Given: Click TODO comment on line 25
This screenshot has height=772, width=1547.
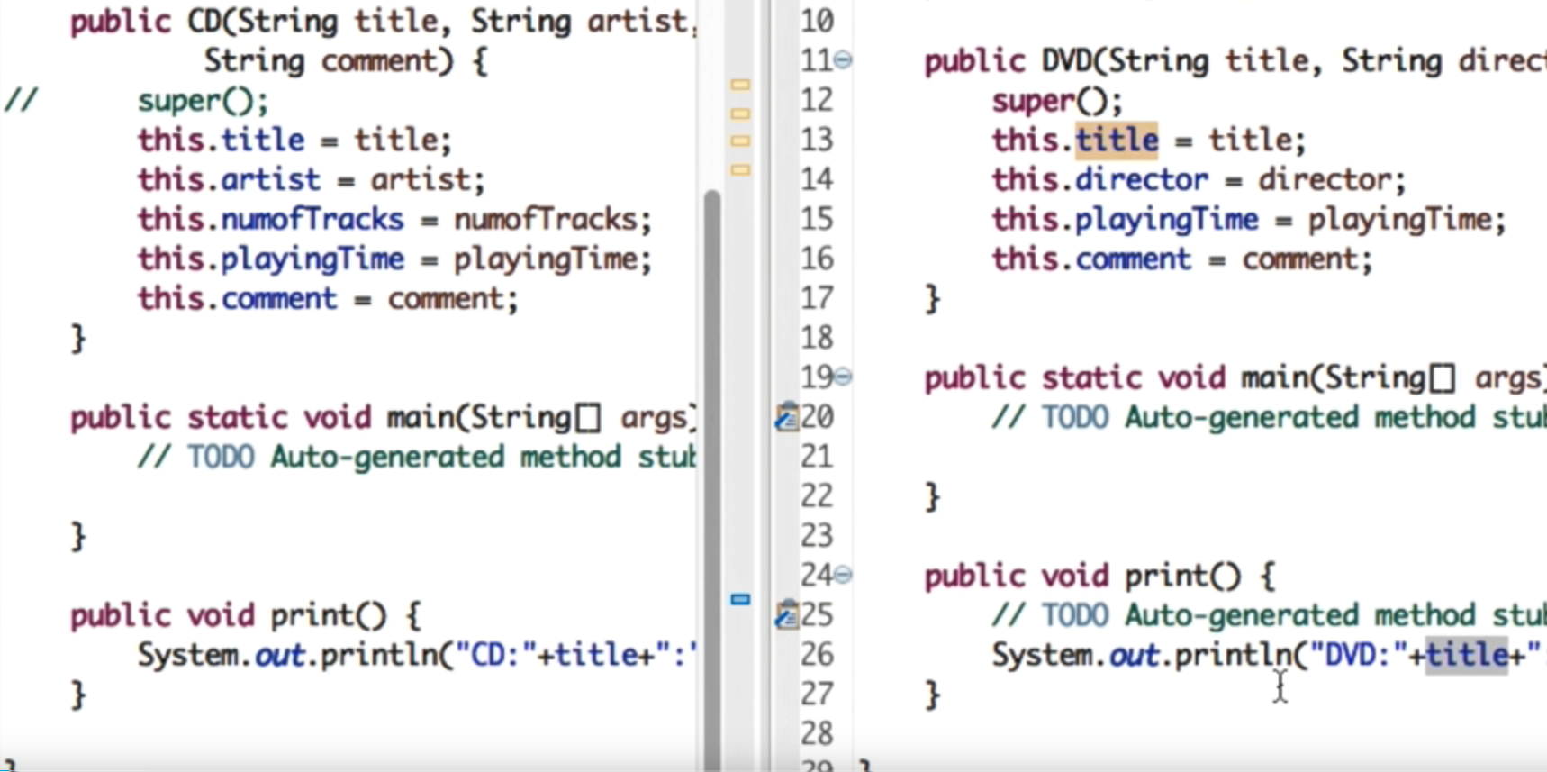Looking at the screenshot, I should point(1269,616).
